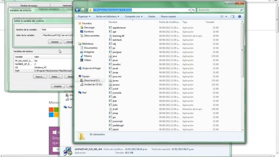This screenshot has height=157, width=279.
Task: Refresh the Explorer folder view
Action: click(194, 10)
